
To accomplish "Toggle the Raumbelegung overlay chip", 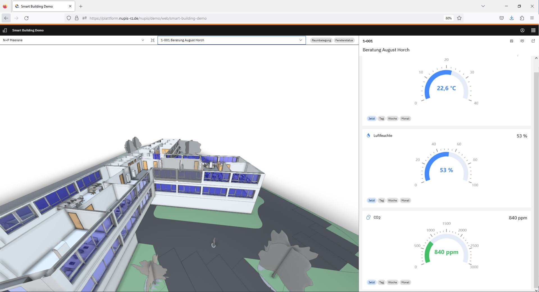I will 321,40.
